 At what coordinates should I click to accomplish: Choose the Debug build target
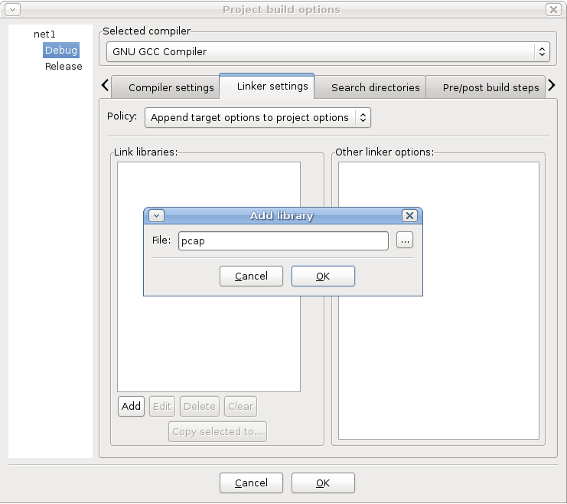[x=60, y=51]
